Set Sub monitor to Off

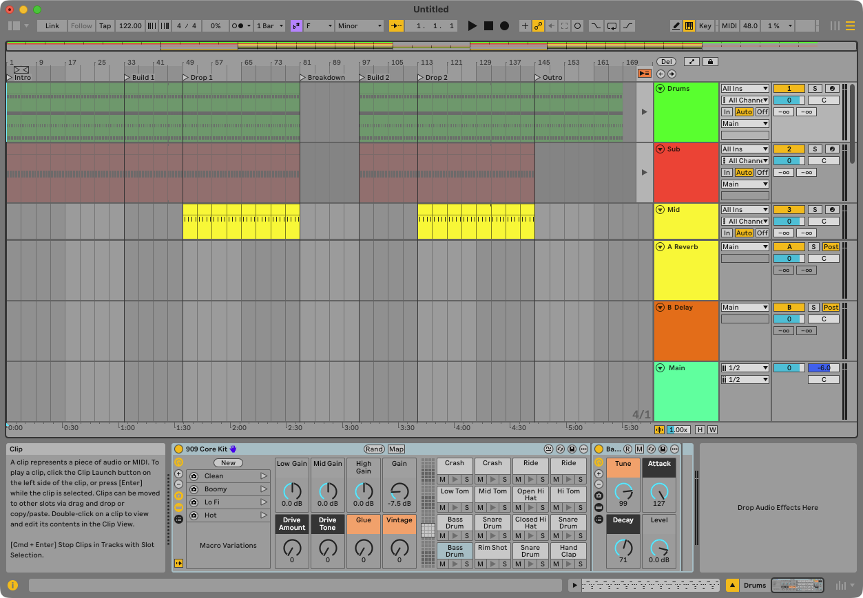(762, 173)
